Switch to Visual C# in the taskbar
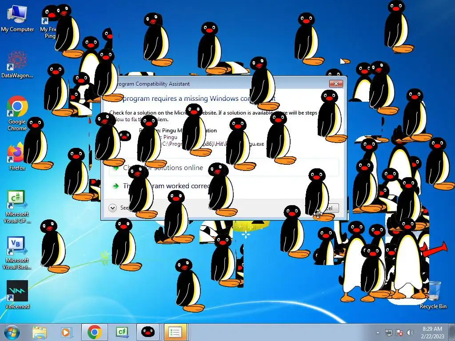Viewport: 455px width, 341px height. (x=122, y=332)
